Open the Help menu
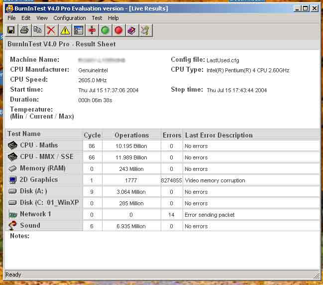Image resolution: width=323 pixels, height=285 pixels. tap(113, 18)
